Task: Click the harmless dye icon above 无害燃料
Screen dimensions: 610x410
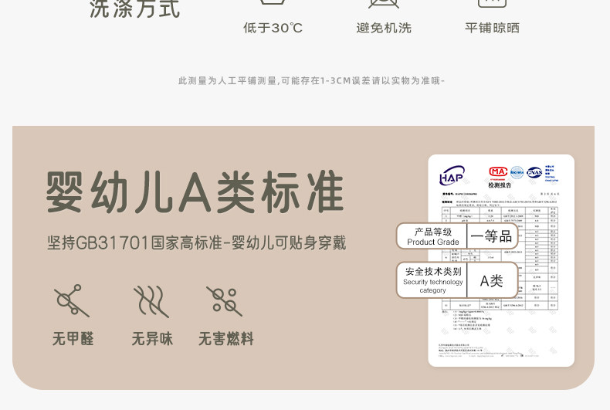Action: pos(225,300)
